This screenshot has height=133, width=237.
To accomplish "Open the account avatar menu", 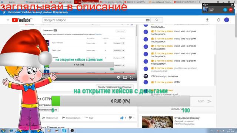I will click(x=226, y=20).
